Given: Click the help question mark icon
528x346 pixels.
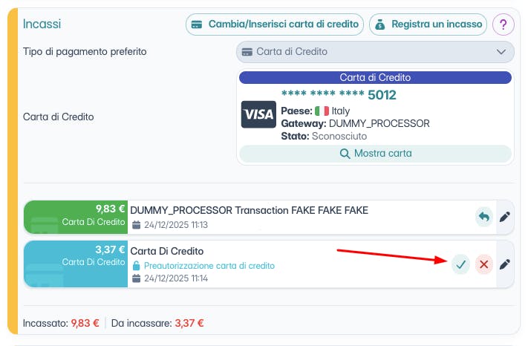Looking at the screenshot, I should pyautogui.click(x=503, y=25).
